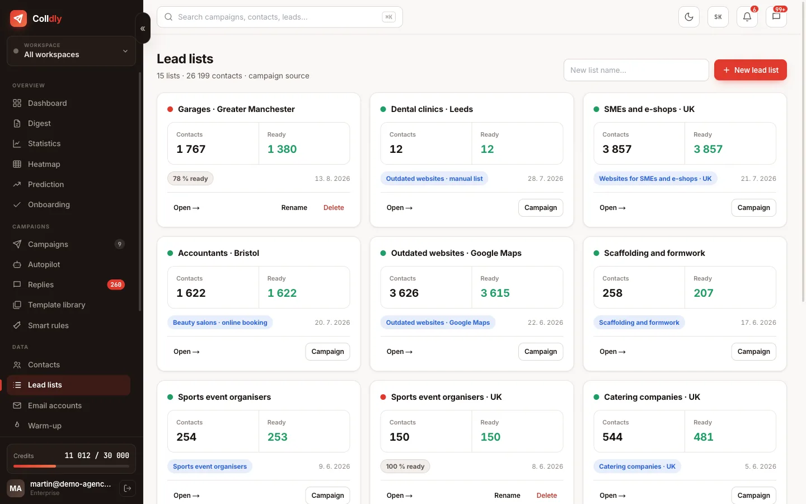Go to Campaigns in sidebar
806x504 pixels.
click(x=68, y=244)
